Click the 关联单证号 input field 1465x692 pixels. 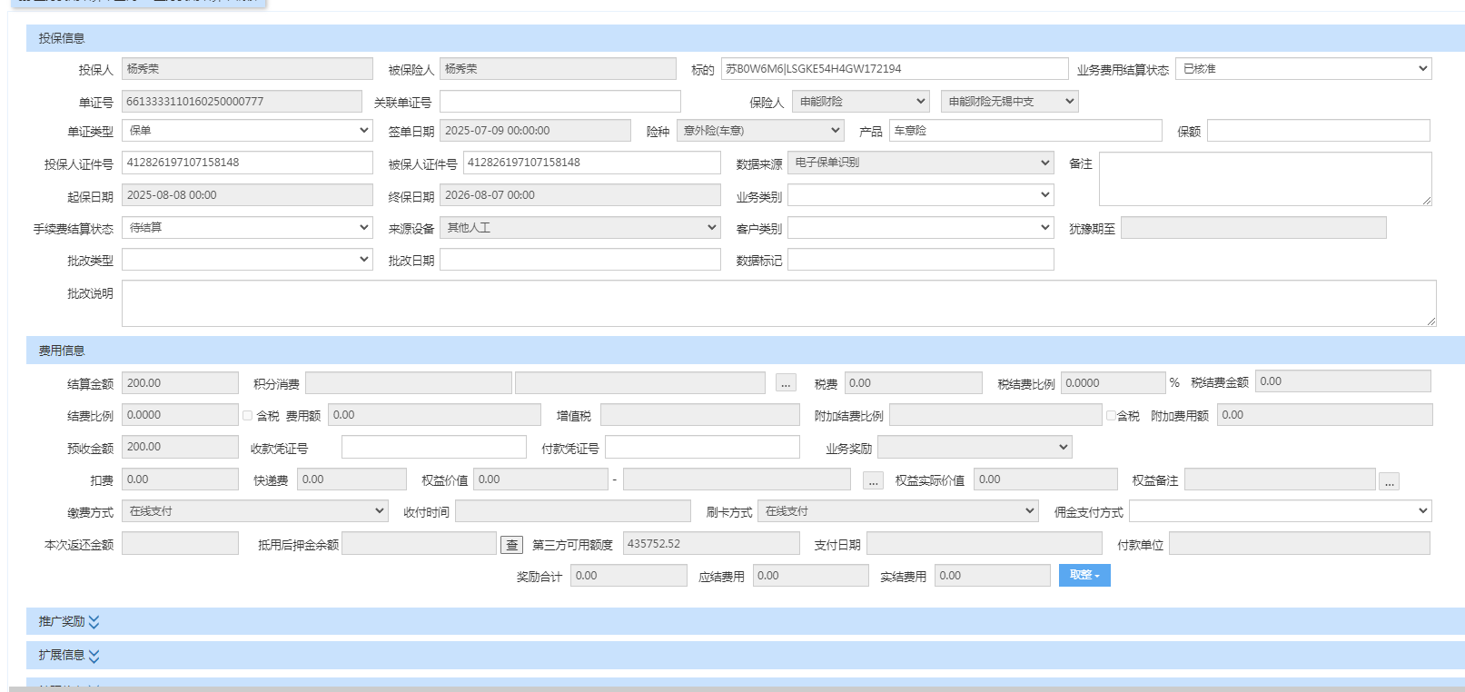click(x=560, y=102)
